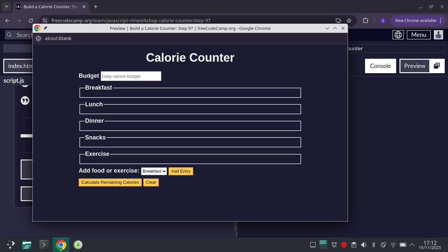Open the file manager from the taskbar
This screenshot has height=252, width=448.
pyautogui.click(x=27, y=245)
